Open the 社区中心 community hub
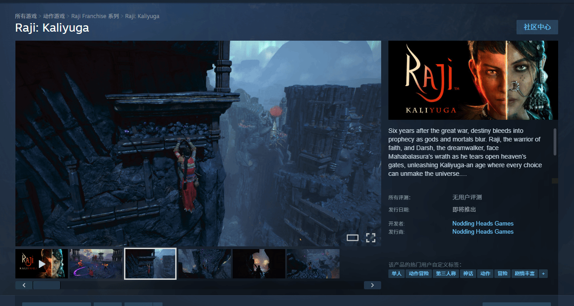Screen dimensions: 574x306 click(x=537, y=27)
